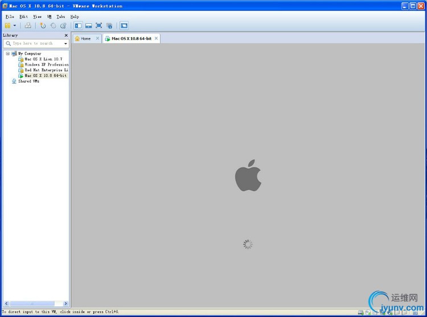The width and height of the screenshot is (427, 317).
Task: Toggle the Library sidebar view icon
Action: coord(78,26)
